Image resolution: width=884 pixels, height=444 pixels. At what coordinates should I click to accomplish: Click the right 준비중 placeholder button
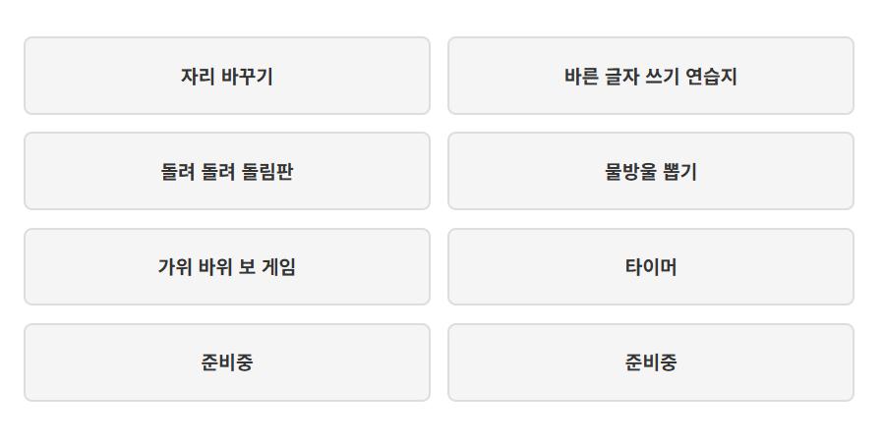point(651,362)
